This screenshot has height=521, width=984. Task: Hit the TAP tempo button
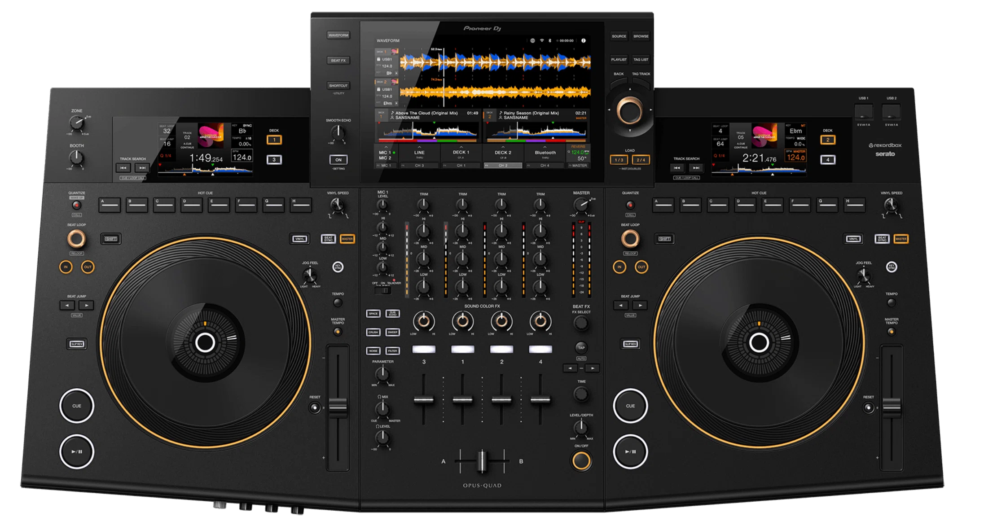(581, 348)
